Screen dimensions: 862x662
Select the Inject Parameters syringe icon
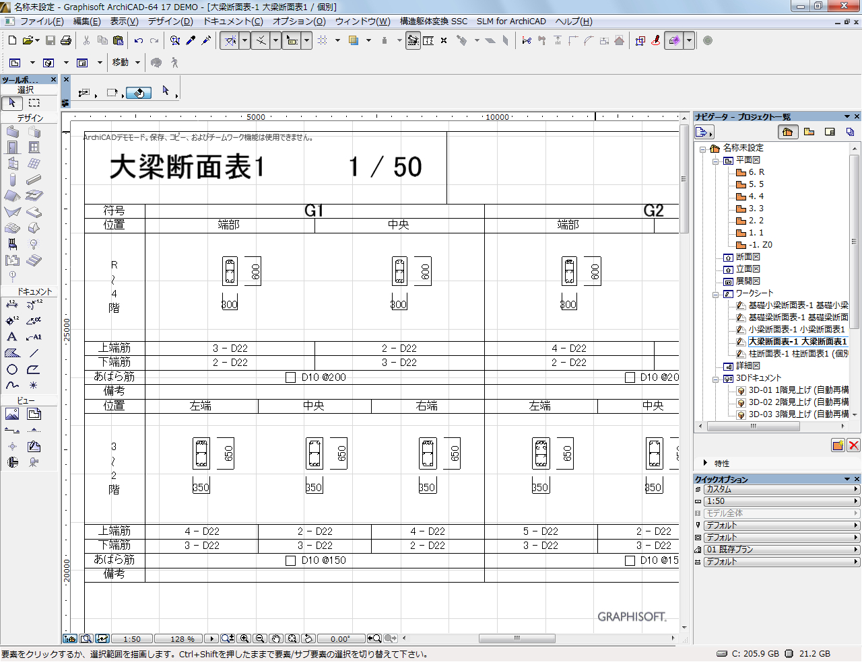pos(207,40)
